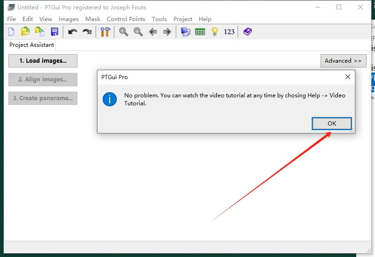Click the Zoom in magnifier icon

[124, 32]
